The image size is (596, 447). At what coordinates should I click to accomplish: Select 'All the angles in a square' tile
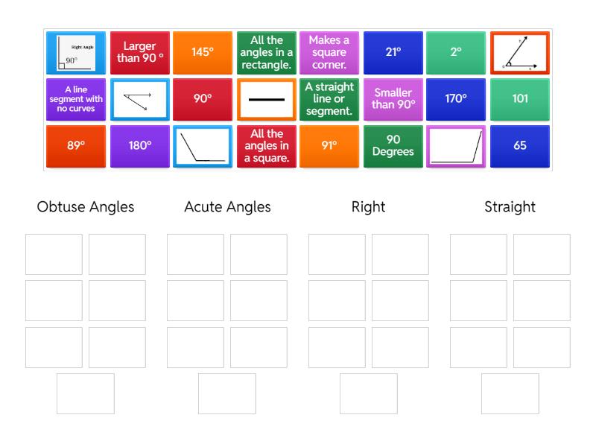coord(266,146)
